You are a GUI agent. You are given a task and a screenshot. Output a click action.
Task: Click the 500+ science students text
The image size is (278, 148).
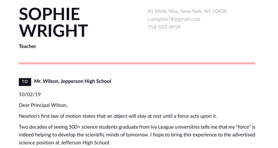[x=85, y=127]
